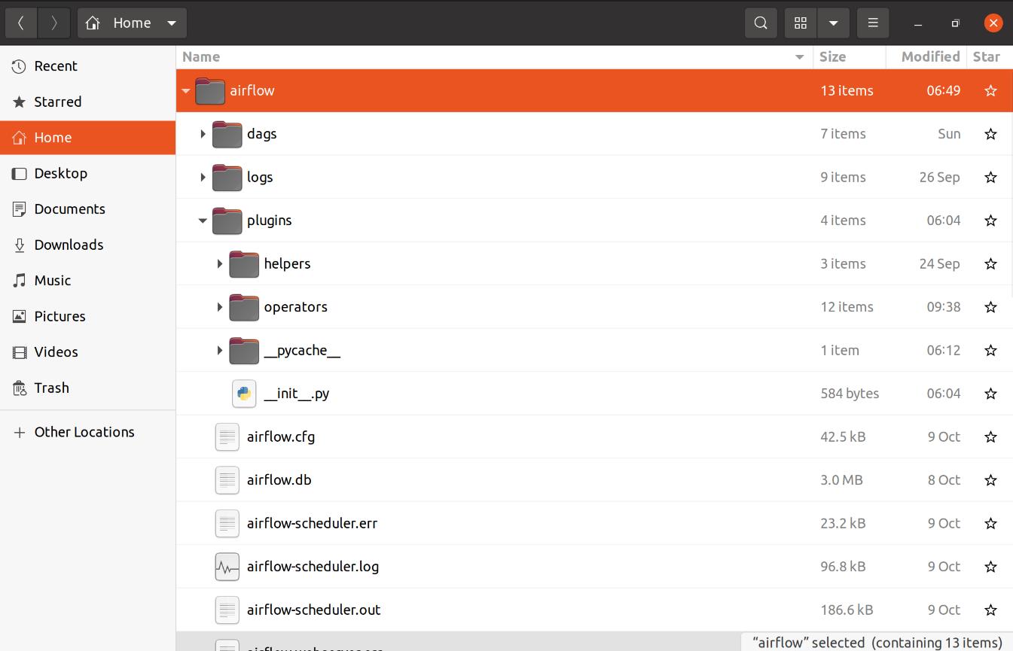Viewport: 1013px width, 651px height.
Task: Open the Downloads sidebar location
Action: click(68, 245)
